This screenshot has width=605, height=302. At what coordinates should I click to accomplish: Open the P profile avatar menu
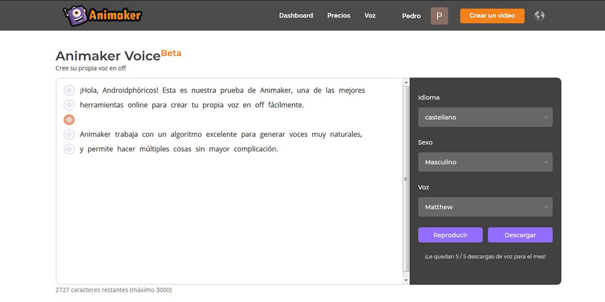tap(439, 16)
